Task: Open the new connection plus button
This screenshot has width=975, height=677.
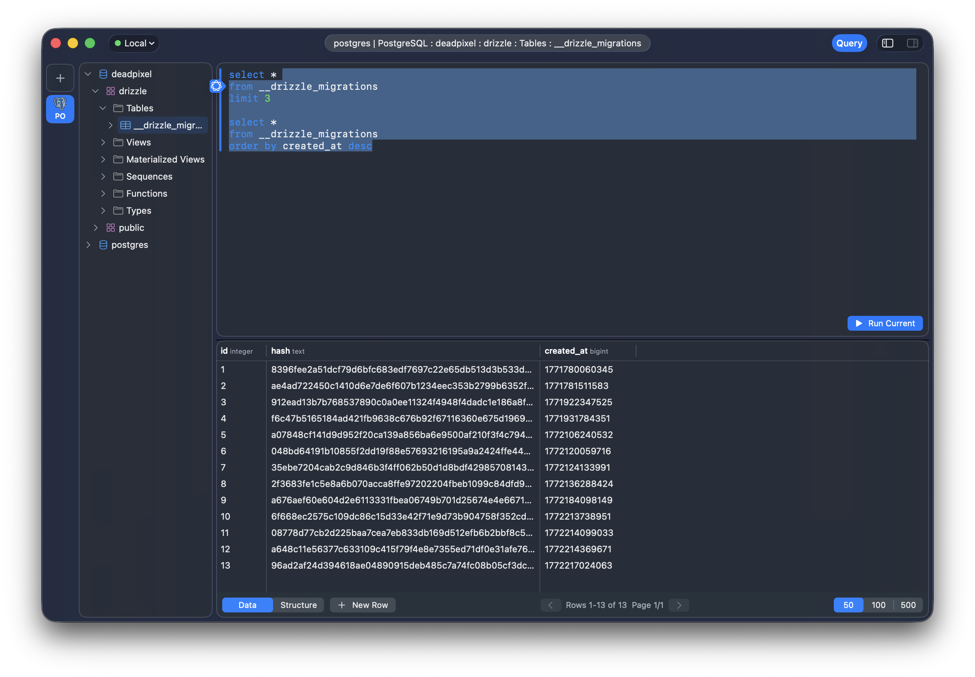Action: click(60, 78)
